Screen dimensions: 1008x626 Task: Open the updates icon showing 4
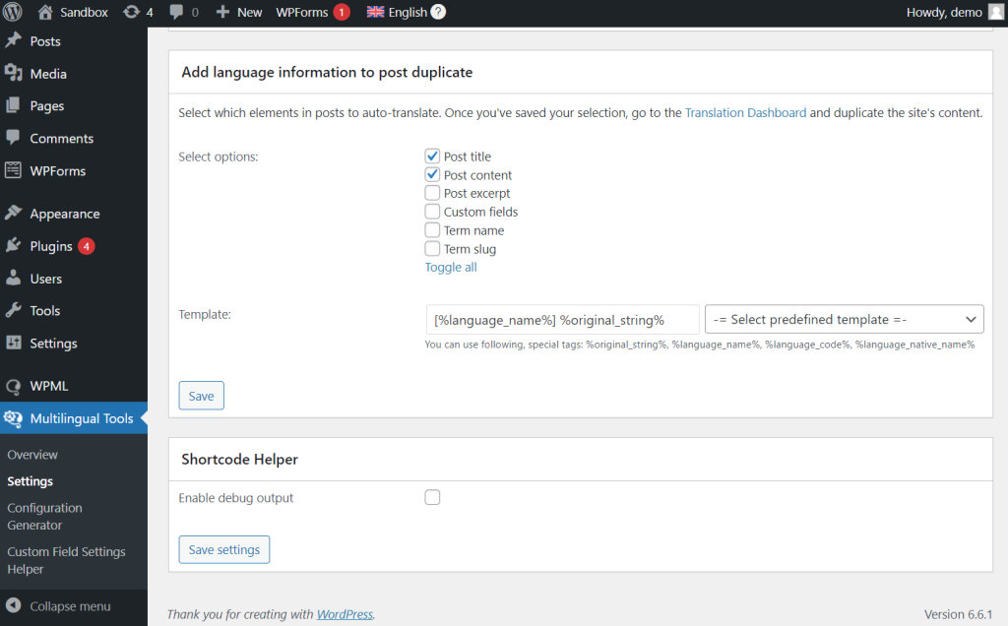point(132,13)
